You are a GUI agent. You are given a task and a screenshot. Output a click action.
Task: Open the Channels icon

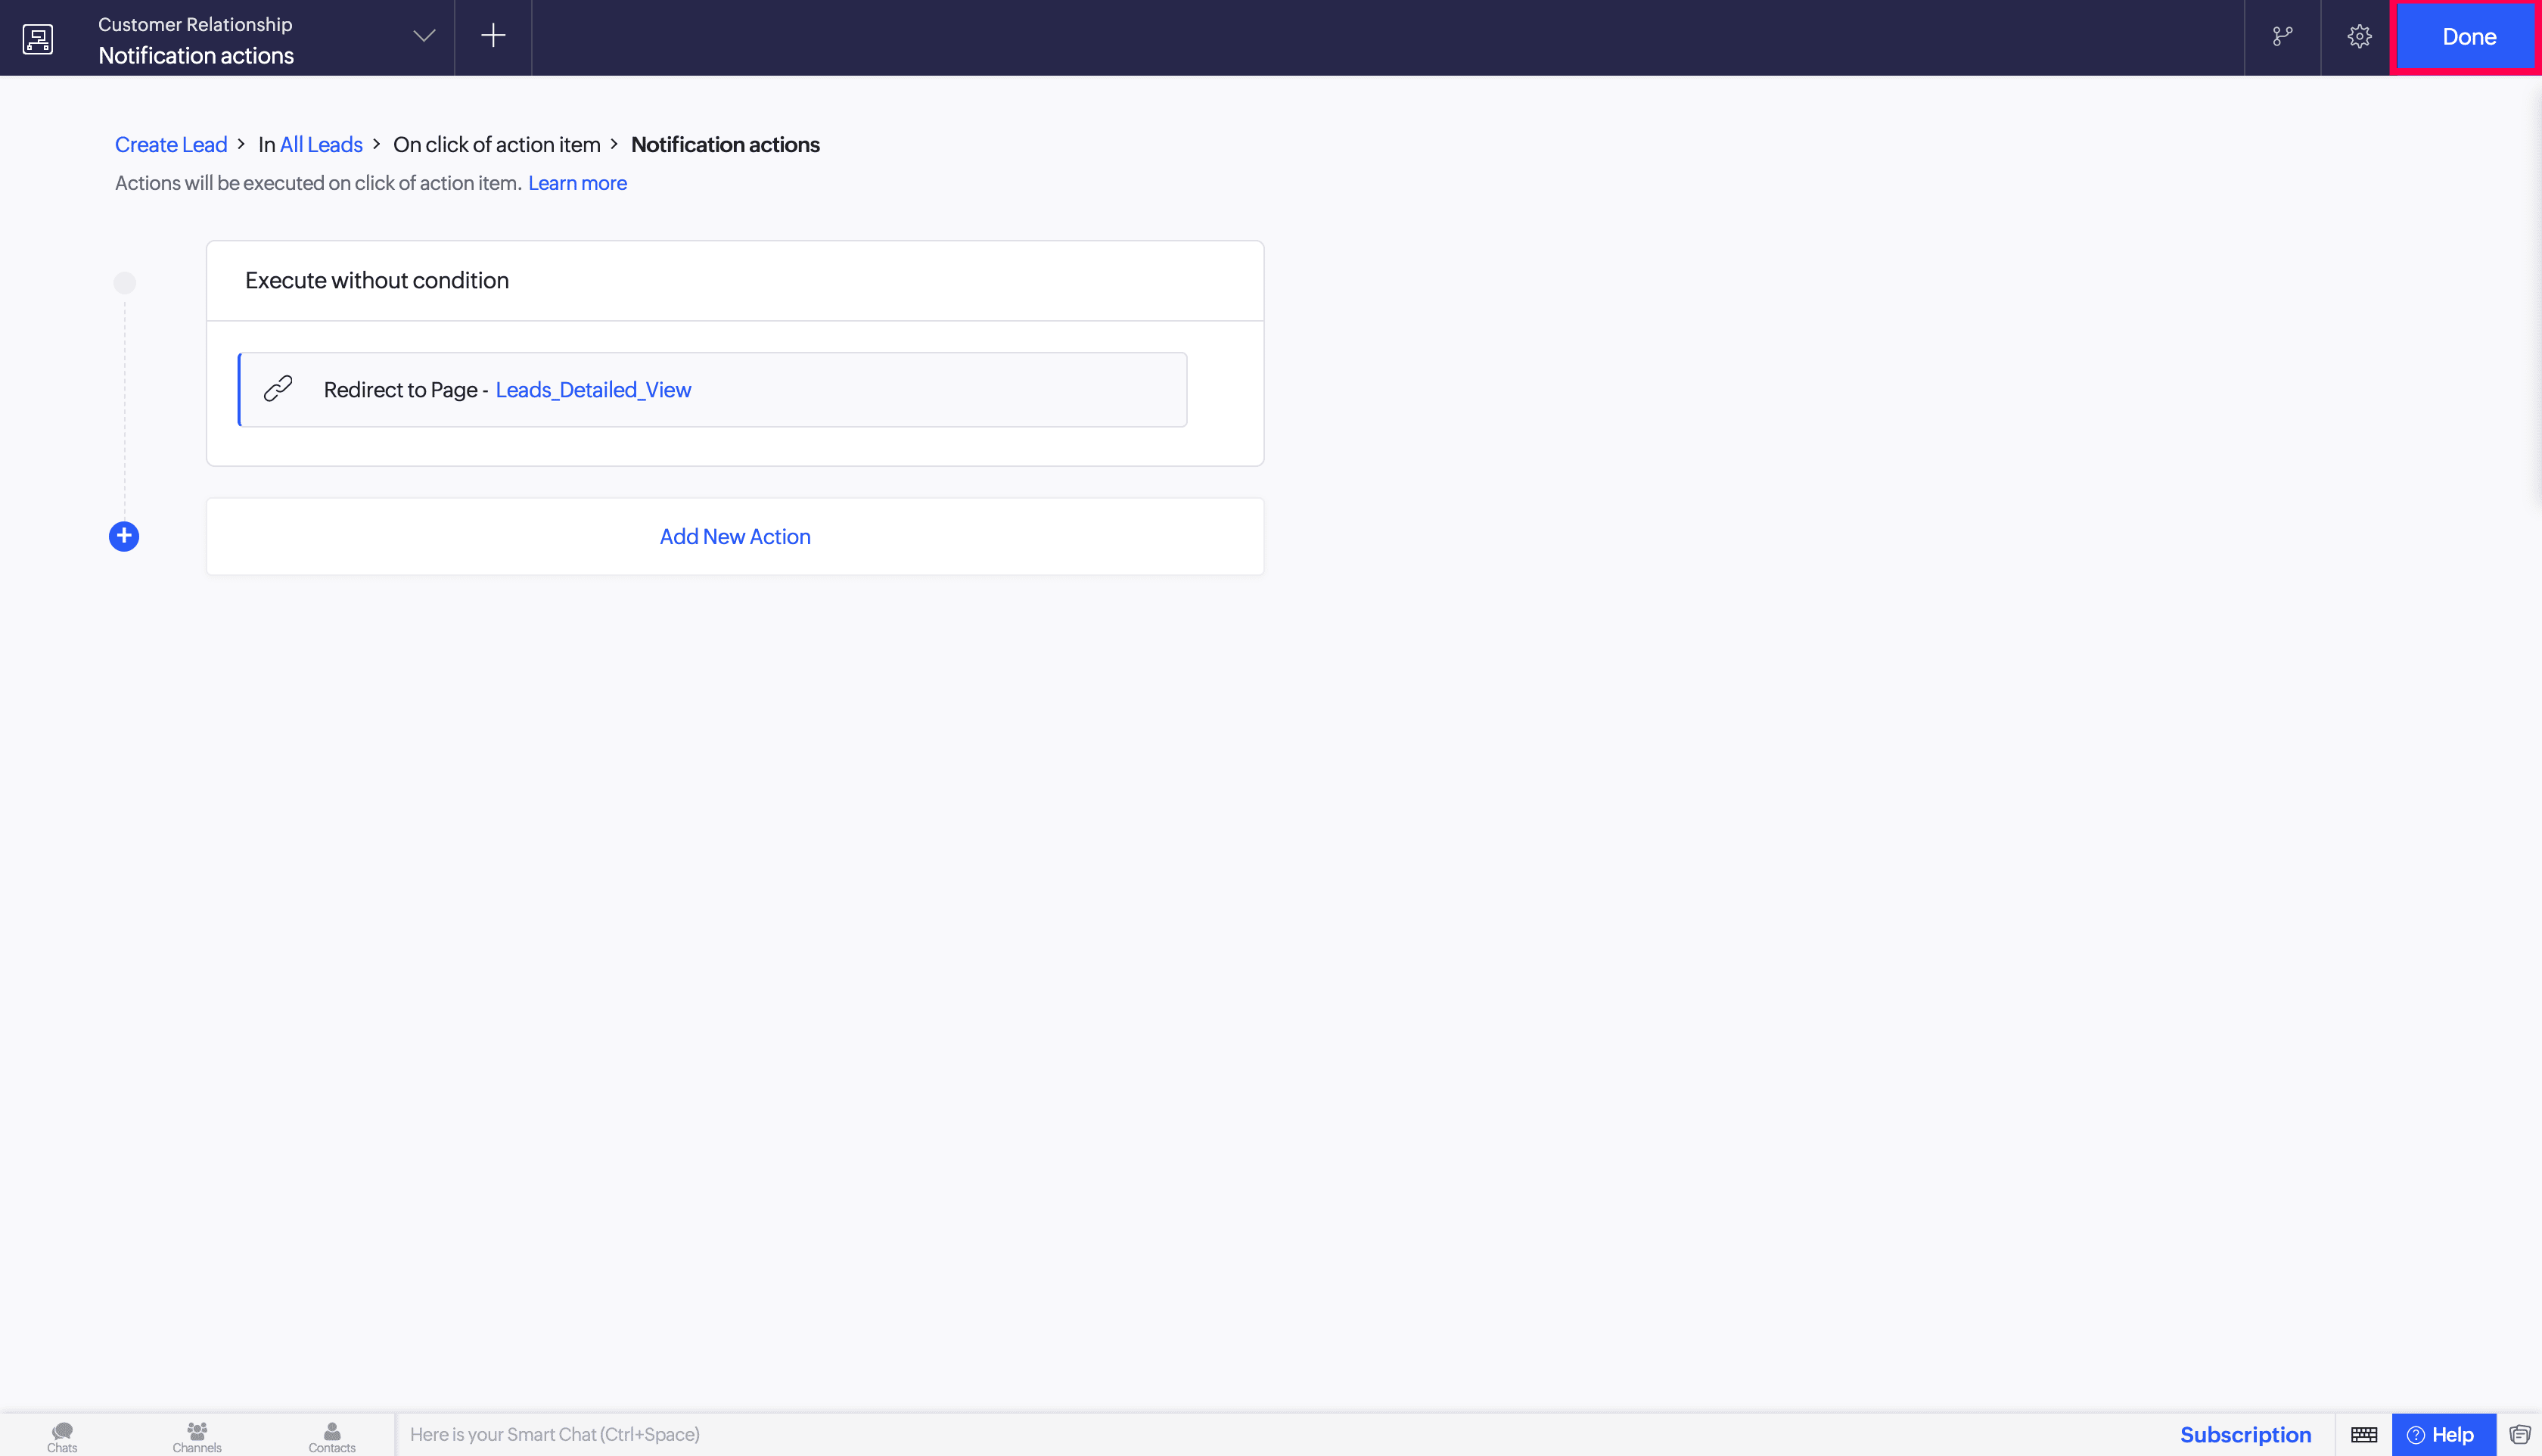coord(197,1437)
